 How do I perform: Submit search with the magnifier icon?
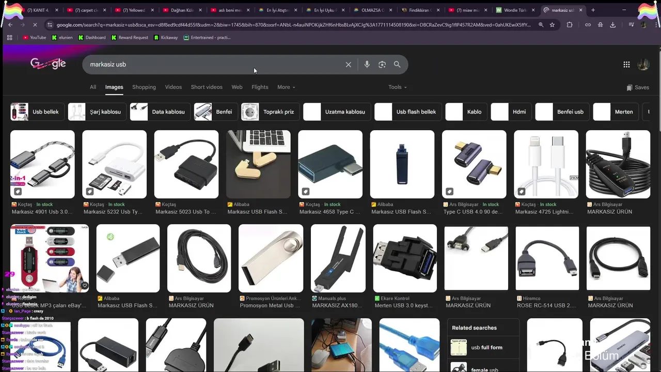tap(397, 65)
